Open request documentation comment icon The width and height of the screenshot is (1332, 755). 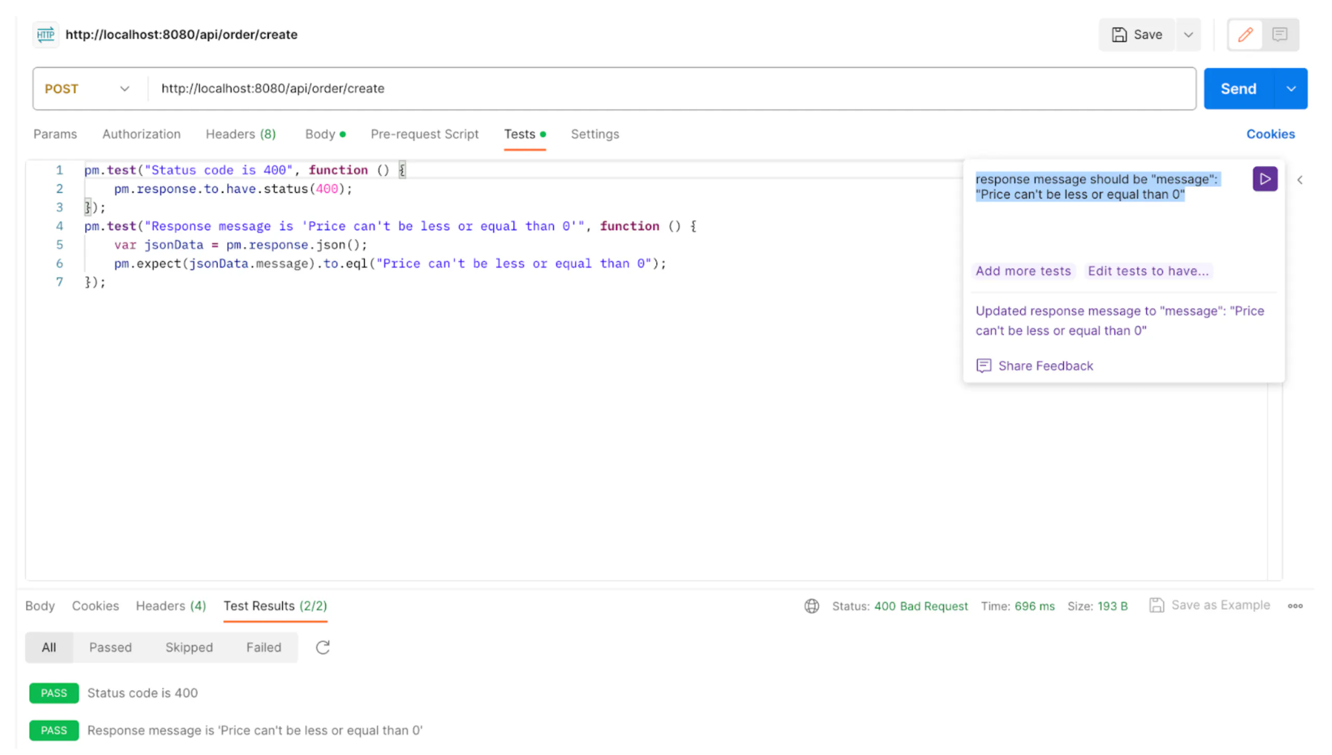(1280, 34)
